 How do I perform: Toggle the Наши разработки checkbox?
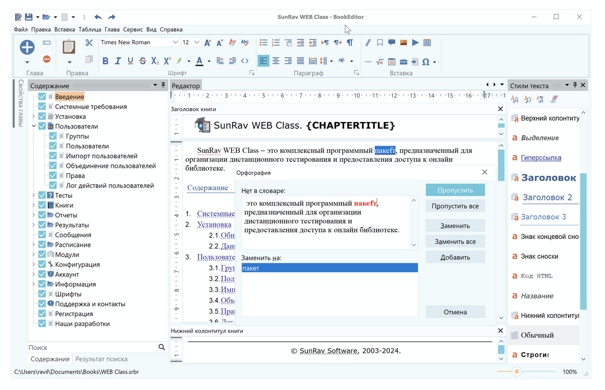[x=42, y=324]
